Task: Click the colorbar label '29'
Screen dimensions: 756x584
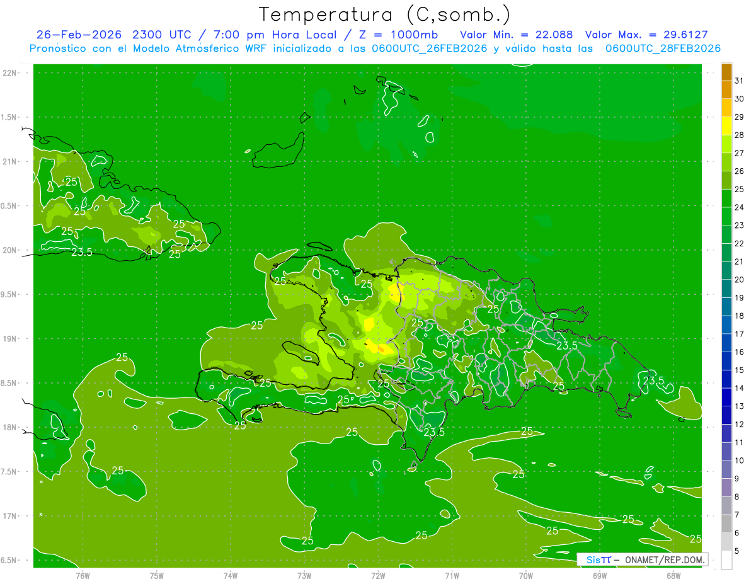Action: tap(740, 117)
